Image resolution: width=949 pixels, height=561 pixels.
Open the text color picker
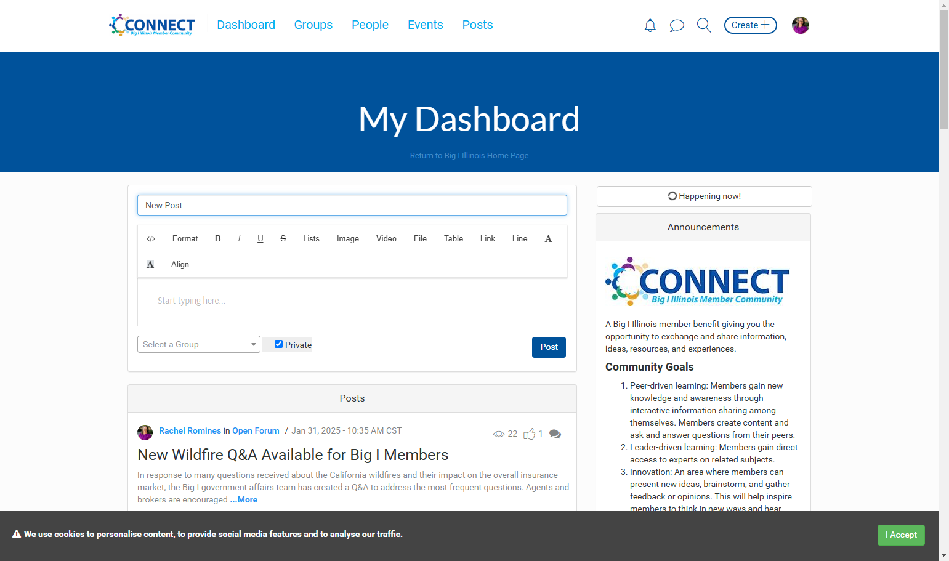pos(548,239)
